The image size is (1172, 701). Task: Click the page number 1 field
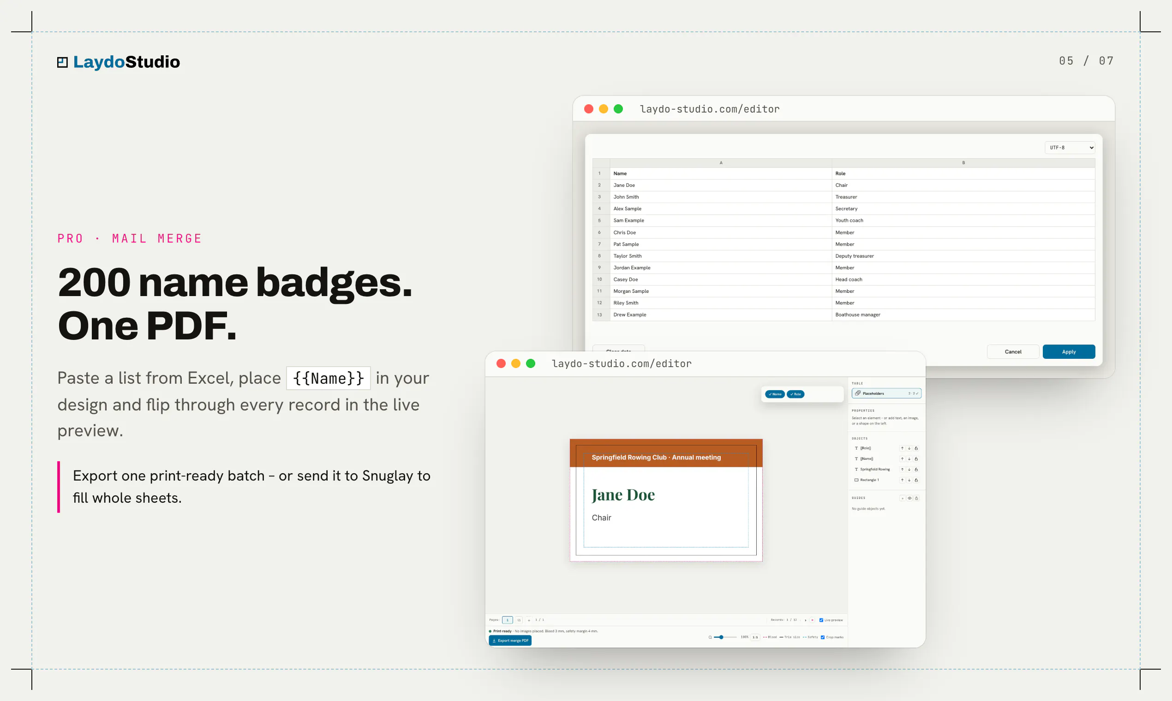pyautogui.click(x=507, y=620)
